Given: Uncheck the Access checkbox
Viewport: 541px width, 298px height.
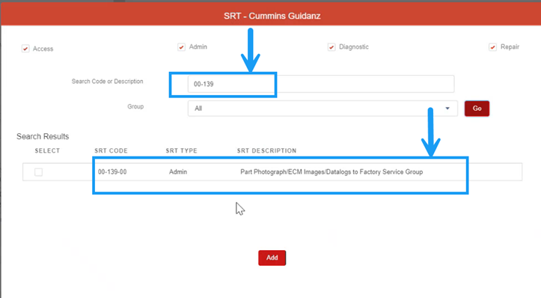Looking at the screenshot, I should pyautogui.click(x=25, y=49).
